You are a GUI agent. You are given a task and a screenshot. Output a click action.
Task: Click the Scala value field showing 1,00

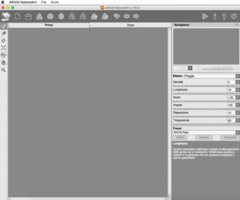tap(231, 97)
